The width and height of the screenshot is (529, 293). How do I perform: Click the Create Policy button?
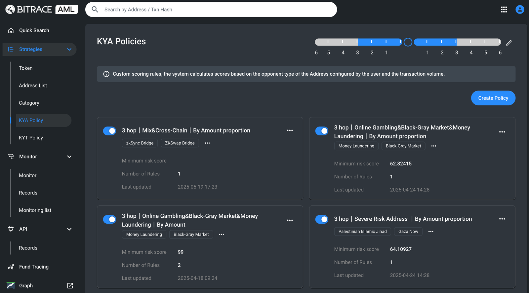[x=493, y=98]
